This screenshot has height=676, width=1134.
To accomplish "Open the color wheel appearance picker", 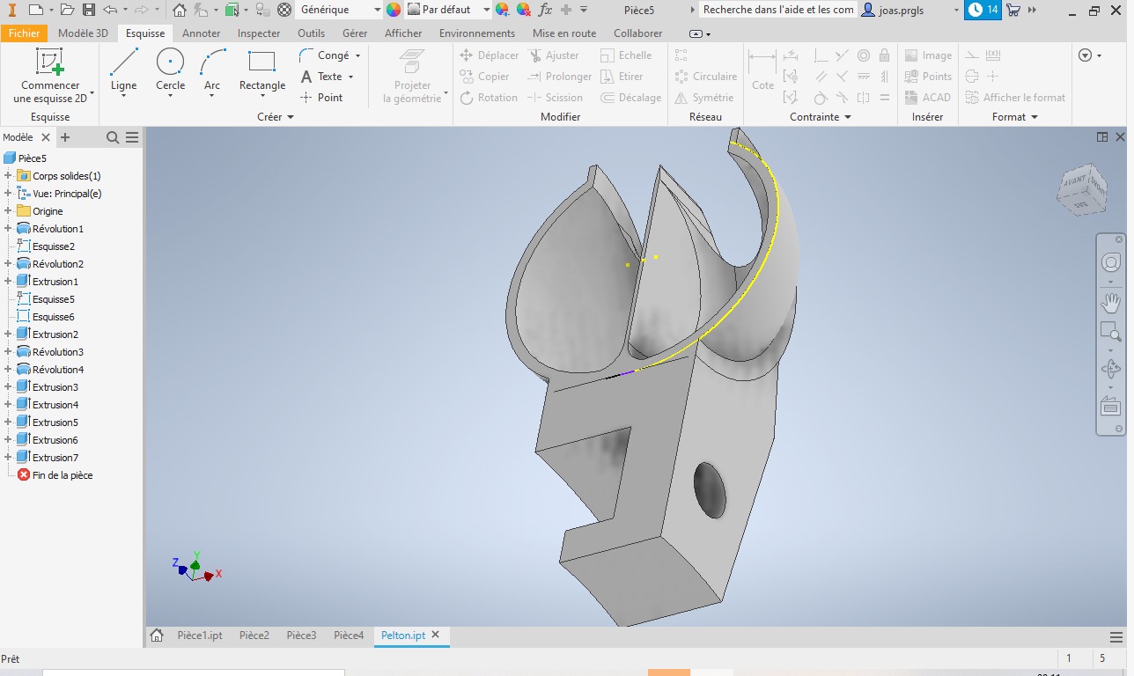I will click(x=394, y=10).
